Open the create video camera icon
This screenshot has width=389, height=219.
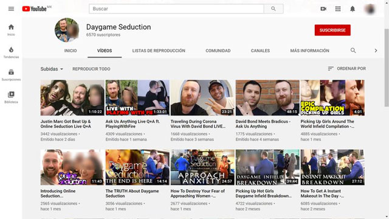(x=323, y=9)
